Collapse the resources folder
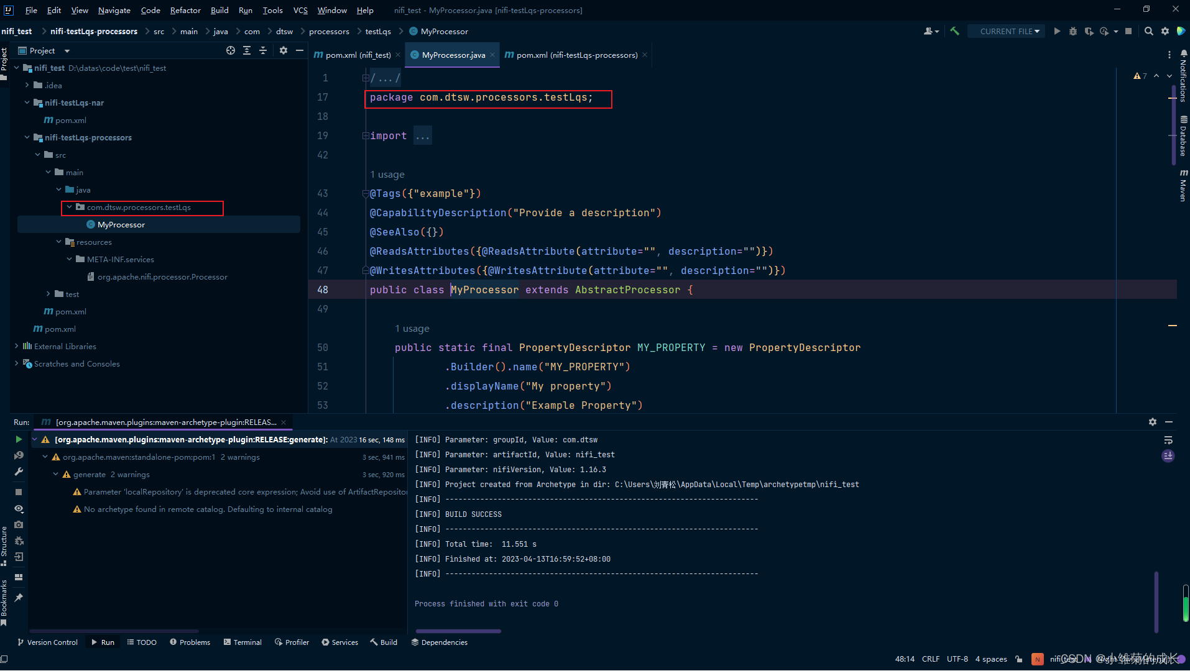The height and width of the screenshot is (671, 1190). tap(58, 242)
